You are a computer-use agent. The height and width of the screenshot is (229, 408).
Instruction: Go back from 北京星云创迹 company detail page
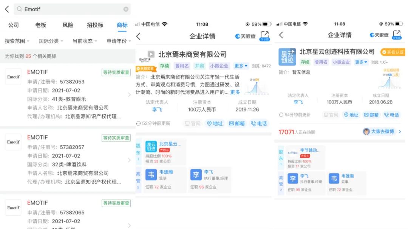click(x=281, y=35)
